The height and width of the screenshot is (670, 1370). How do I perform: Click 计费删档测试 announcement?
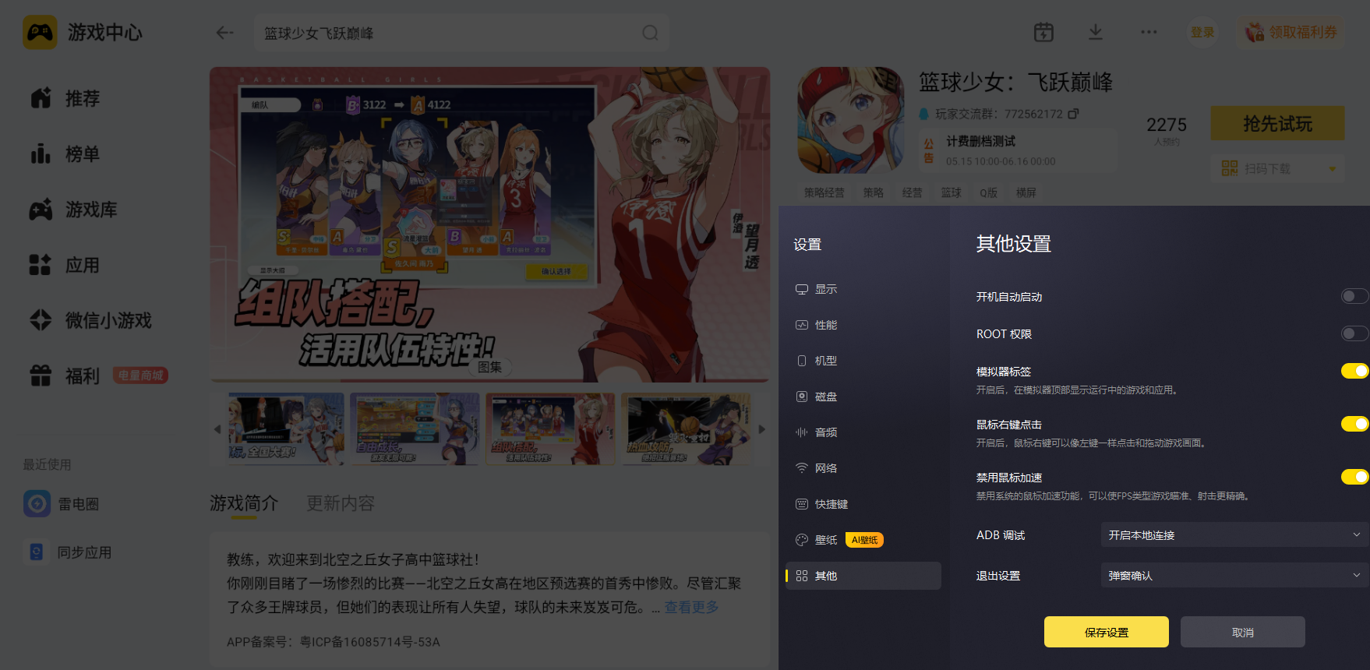[x=1017, y=150]
